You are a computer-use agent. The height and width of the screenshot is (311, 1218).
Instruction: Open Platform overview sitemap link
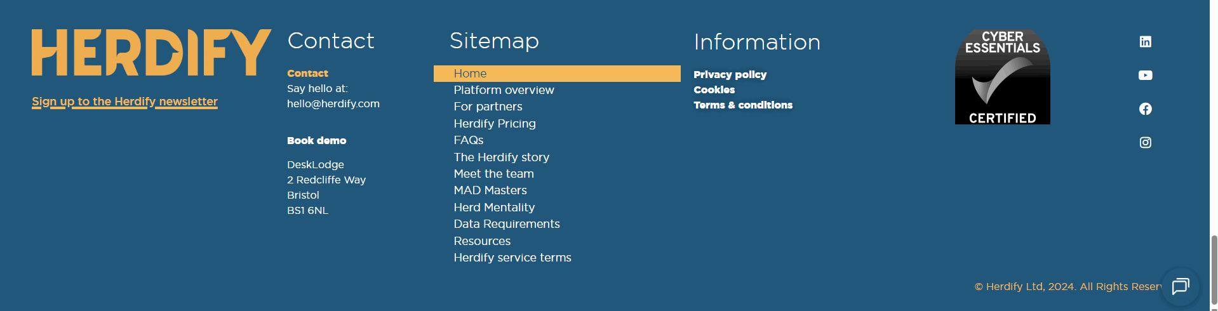tap(504, 90)
